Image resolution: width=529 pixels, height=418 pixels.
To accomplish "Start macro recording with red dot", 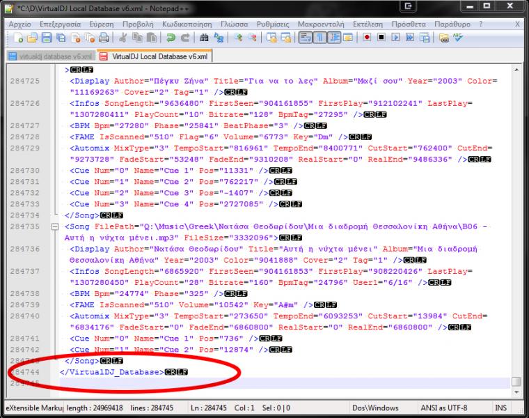I will 367,38.
